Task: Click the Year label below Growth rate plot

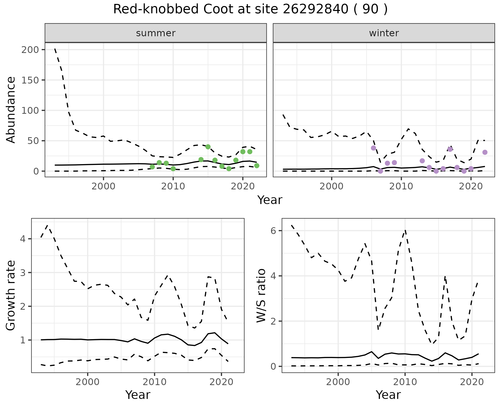Action: click(138, 395)
